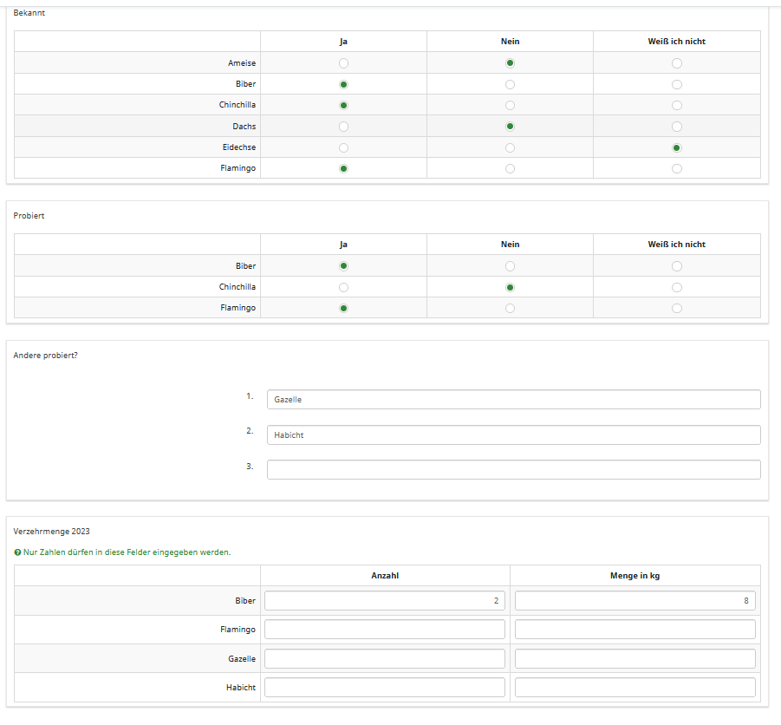Image resolution: width=781 pixels, height=725 pixels.
Task: Choose 'Weiß ich nicht' for Chinchilla in Bekannt
Action: (x=676, y=105)
